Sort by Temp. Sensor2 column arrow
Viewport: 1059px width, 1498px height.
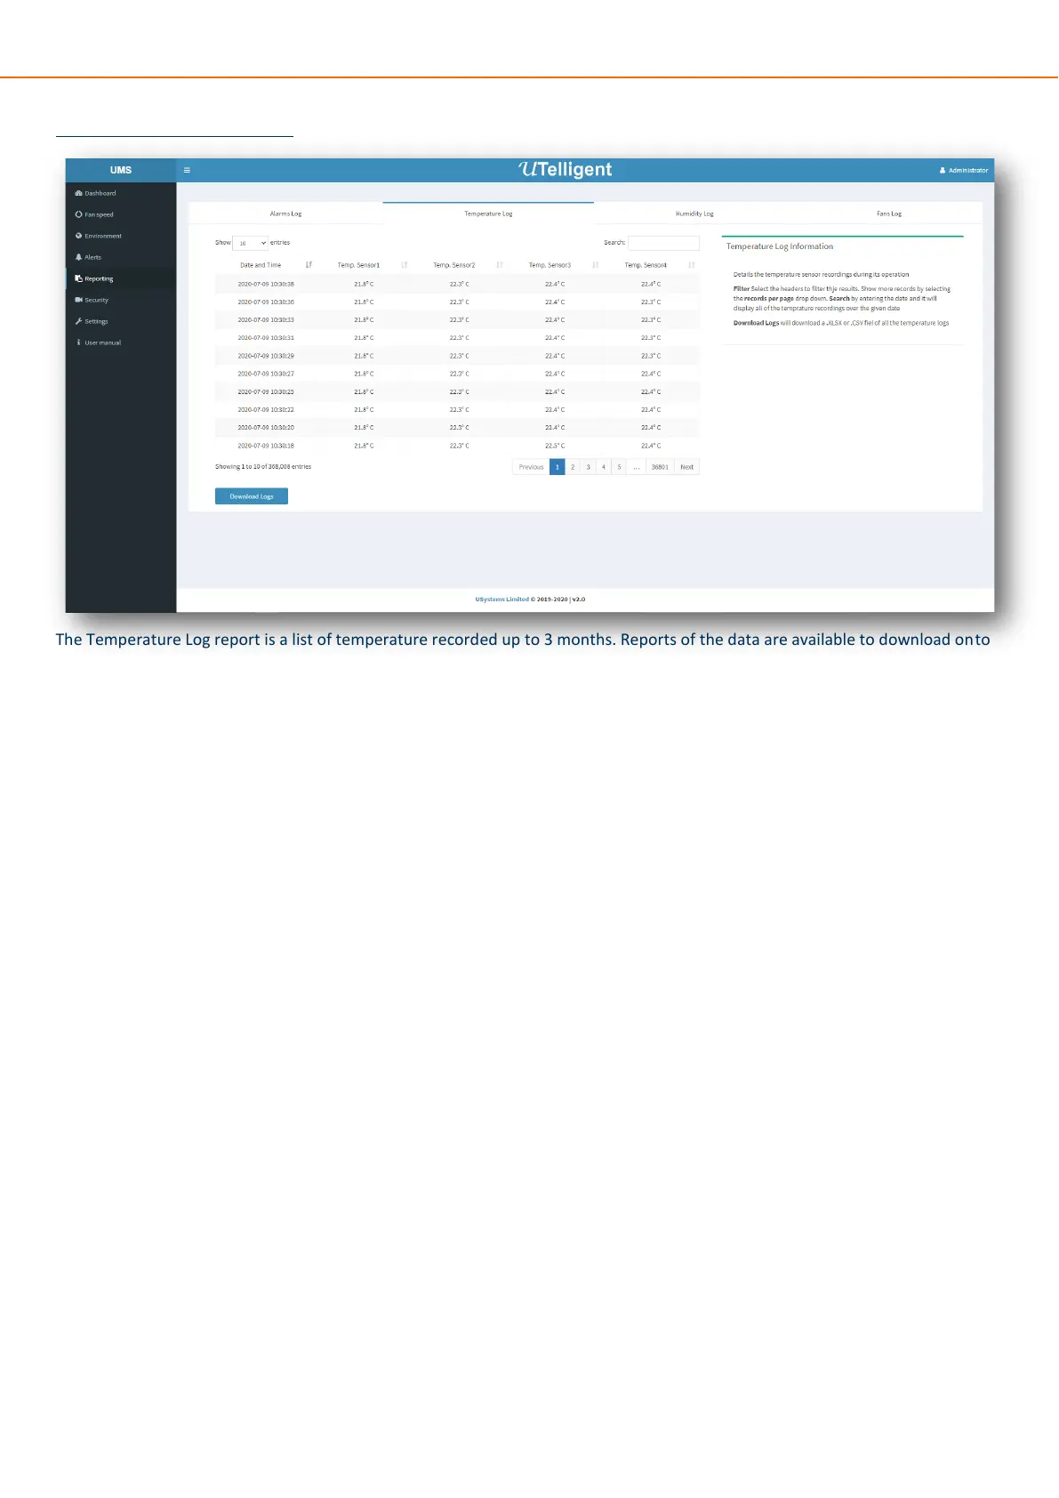coord(500,265)
